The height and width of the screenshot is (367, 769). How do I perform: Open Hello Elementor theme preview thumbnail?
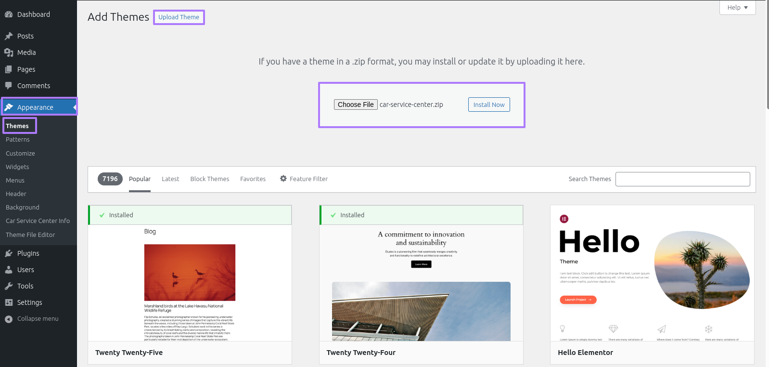652,273
